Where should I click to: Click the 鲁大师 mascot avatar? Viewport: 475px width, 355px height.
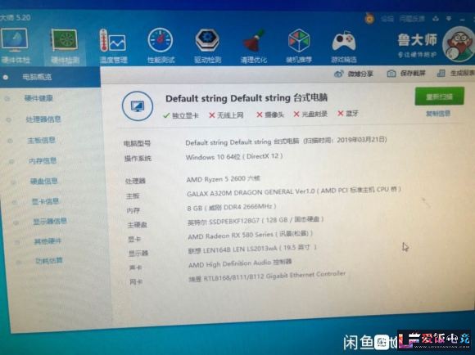point(459,44)
